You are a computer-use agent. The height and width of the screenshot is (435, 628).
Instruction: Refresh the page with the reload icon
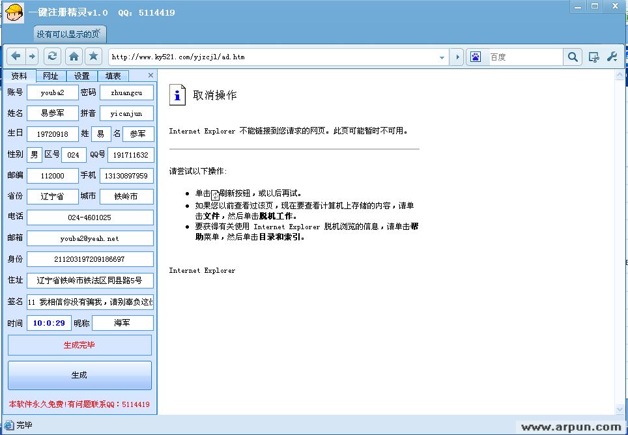tap(53, 57)
